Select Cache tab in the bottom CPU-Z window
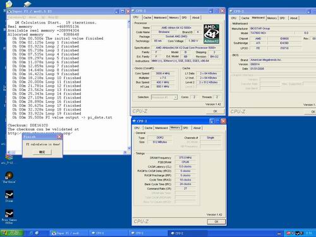 tap(149, 128)
